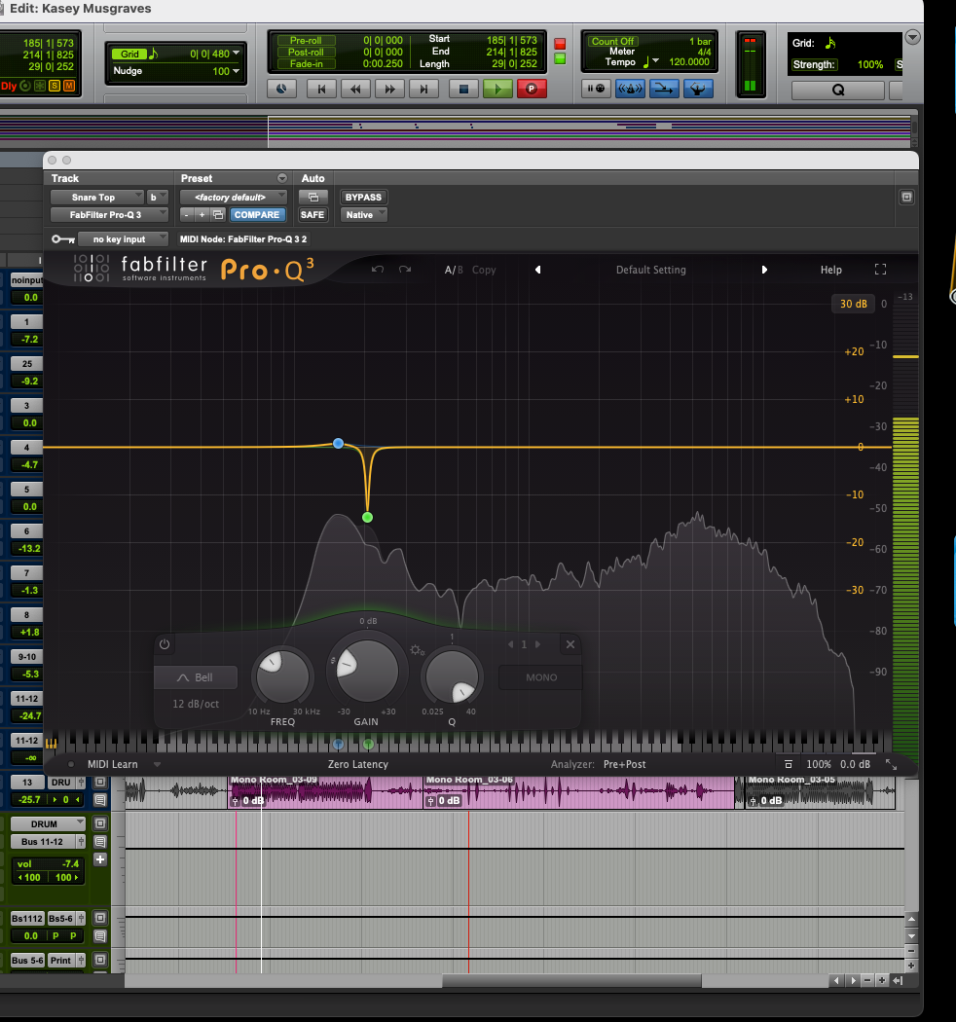Enter Pro-Q 3 full screen mode

880,270
